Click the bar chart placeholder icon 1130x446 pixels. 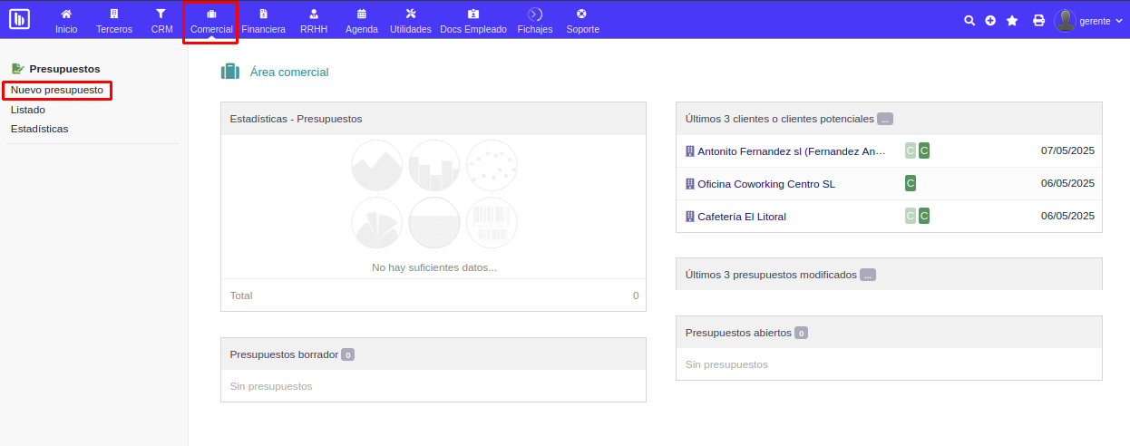[x=434, y=165]
